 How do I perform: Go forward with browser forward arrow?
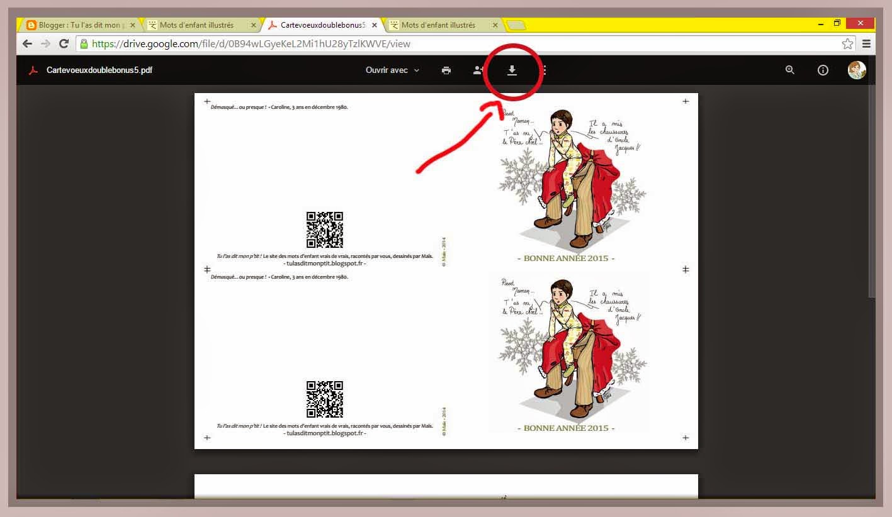45,43
